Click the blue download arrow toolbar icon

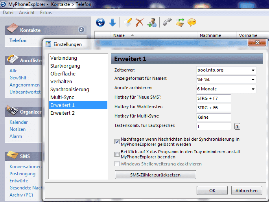point(112,22)
